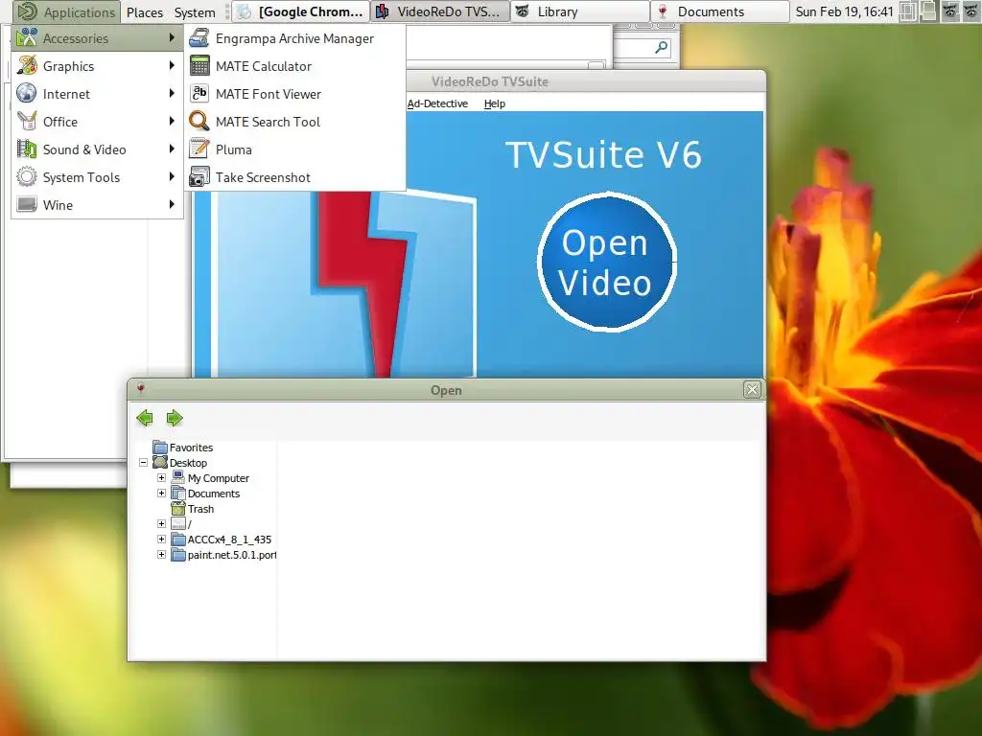Open the Places menu

(x=145, y=11)
